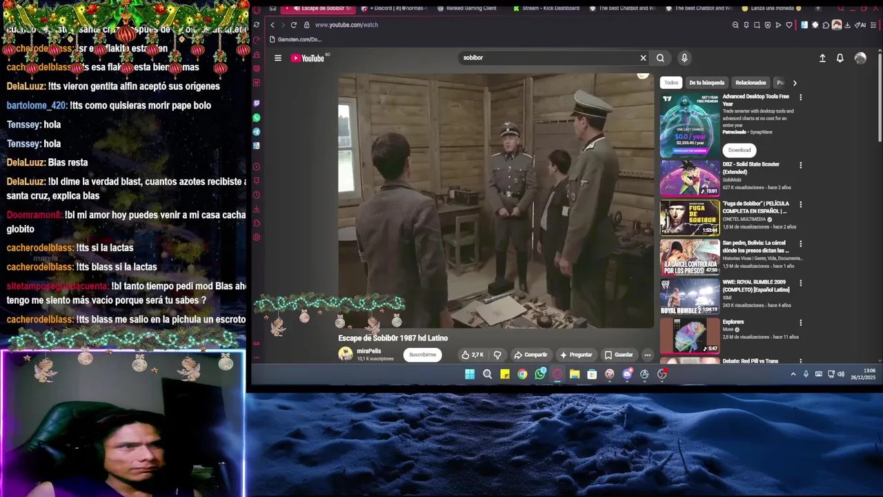883x497 pixels.
Task: Open browser history clock in sidebar
Action: 257,195
